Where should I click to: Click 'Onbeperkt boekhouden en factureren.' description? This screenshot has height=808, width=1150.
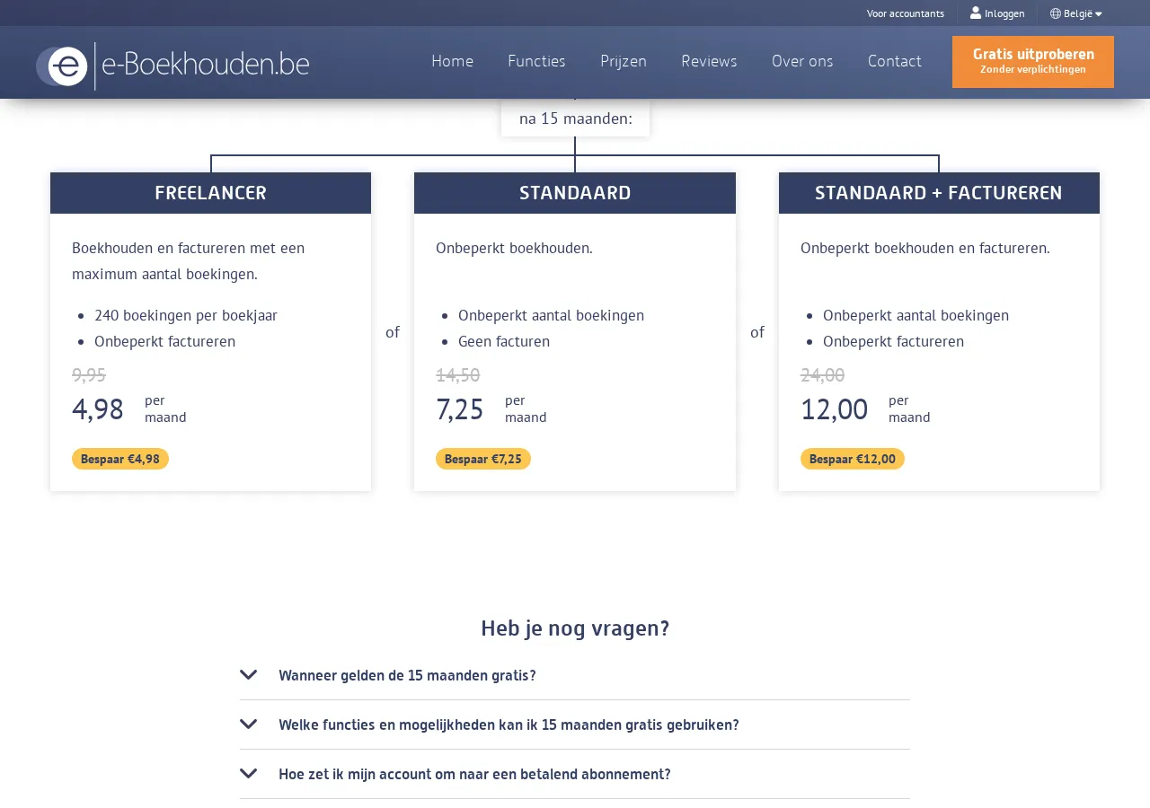925,248
